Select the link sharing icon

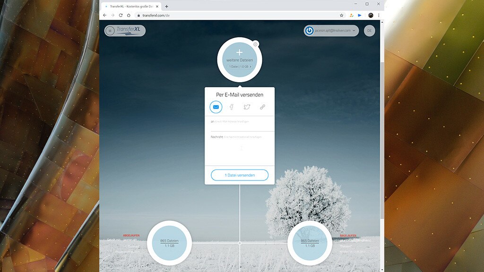[x=262, y=107]
